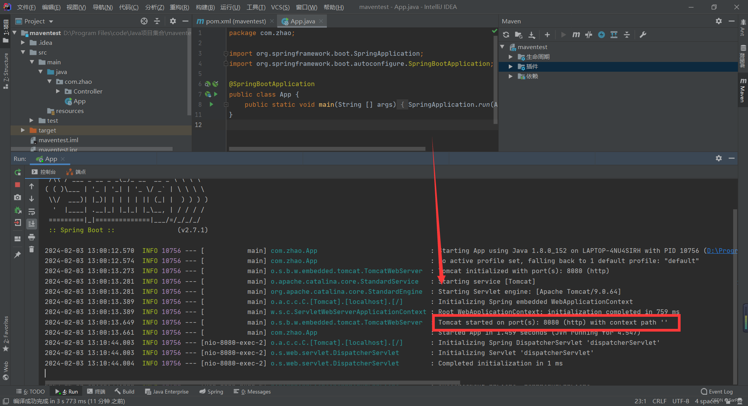Click the Attach Debugger bug icon
The width and height of the screenshot is (748, 406).
(x=18, y=210)
